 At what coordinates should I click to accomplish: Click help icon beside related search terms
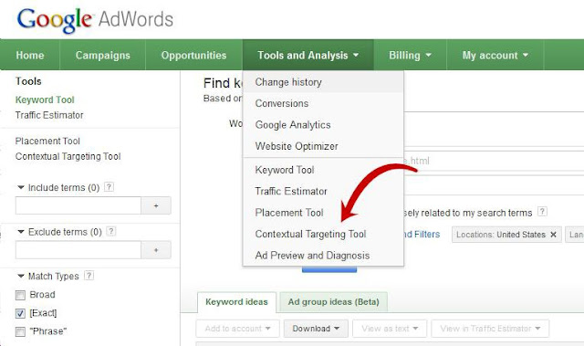click(x=542, y=212)
